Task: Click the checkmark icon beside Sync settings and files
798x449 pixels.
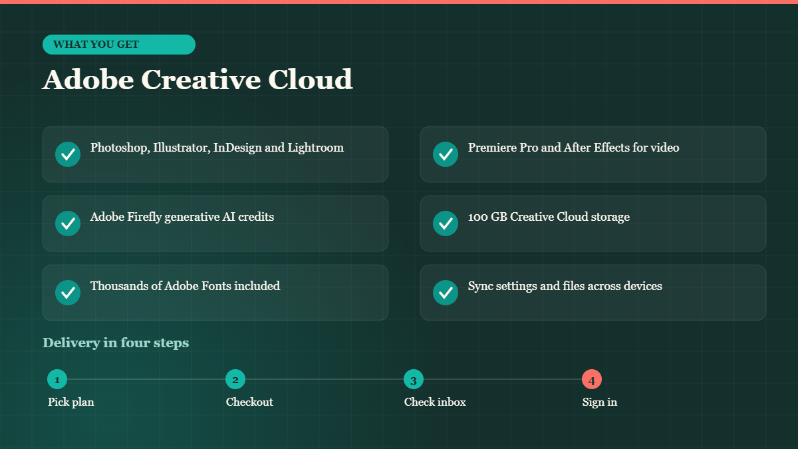Action: [446, 293]
